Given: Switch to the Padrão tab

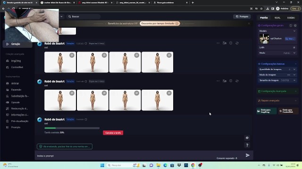Looking at the screenshot, I should point(264,18).
